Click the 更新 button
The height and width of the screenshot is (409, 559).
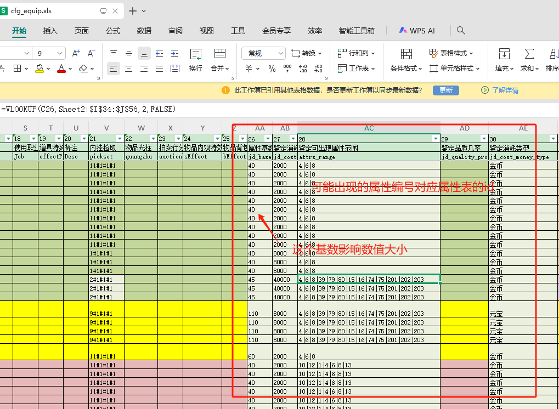(445, 90)
